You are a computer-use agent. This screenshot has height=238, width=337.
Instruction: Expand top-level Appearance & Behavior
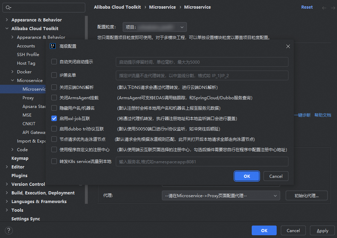tap(7, 20)
